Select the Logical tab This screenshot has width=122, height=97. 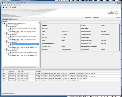click(x=15, y=19)
